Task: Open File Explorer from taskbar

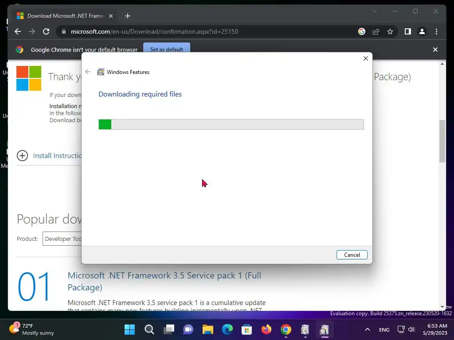Action: click(208, 329)
